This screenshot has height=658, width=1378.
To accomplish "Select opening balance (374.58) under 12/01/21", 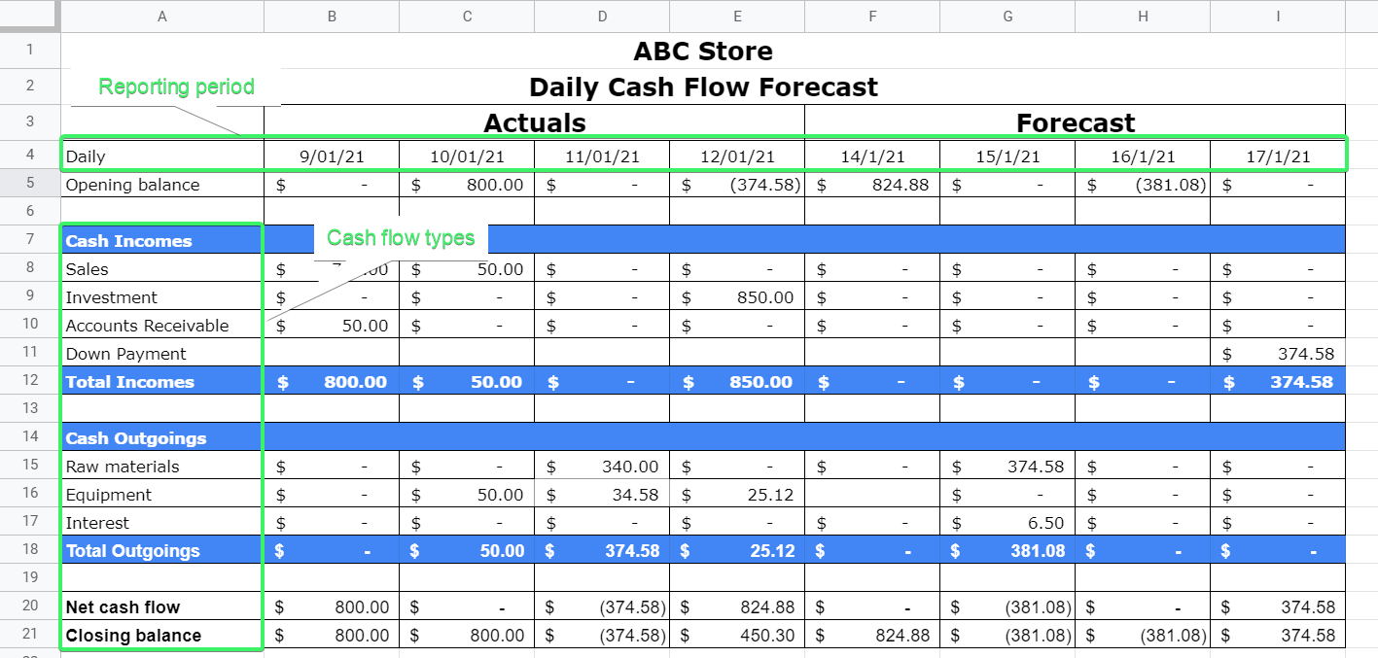I will [737, 185].
